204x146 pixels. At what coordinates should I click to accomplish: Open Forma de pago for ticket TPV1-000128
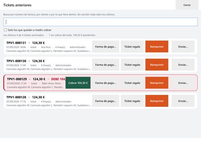pyautogui.click(x=106, y=101)
